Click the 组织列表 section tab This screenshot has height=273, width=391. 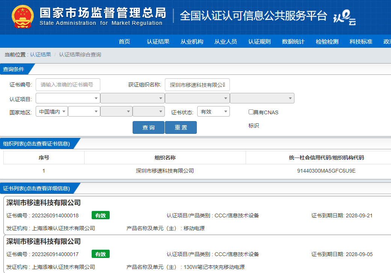(x=36, y=144)
